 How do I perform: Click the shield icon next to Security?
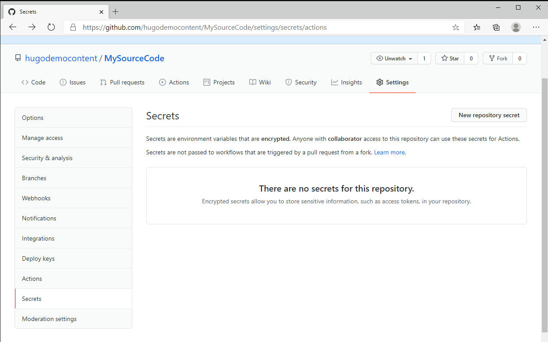pos(289,82)
